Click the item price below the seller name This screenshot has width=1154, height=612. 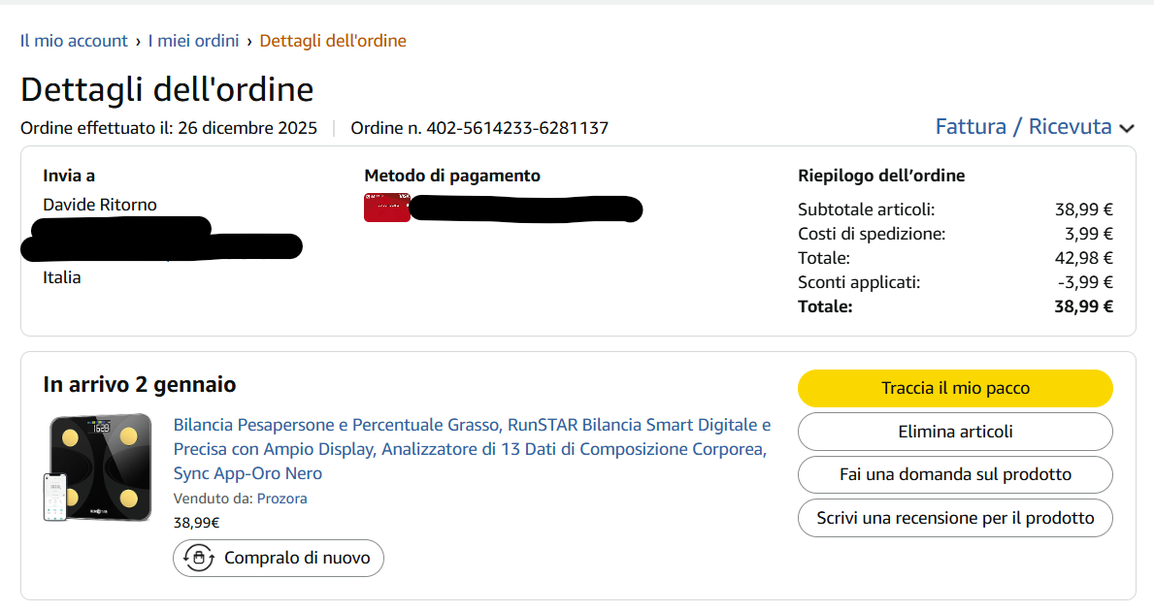coord(196,523)
